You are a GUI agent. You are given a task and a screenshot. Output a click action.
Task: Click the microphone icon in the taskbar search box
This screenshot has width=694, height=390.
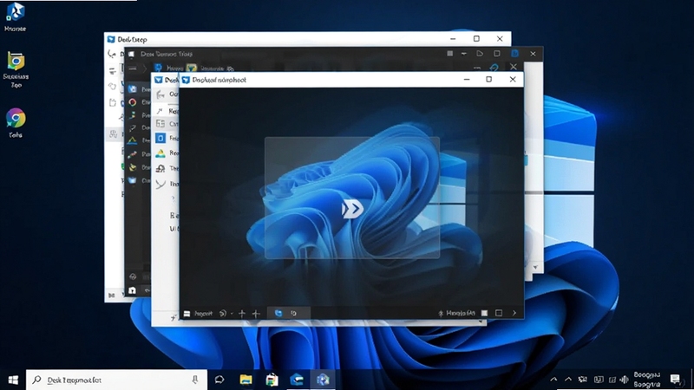[194, 380]
